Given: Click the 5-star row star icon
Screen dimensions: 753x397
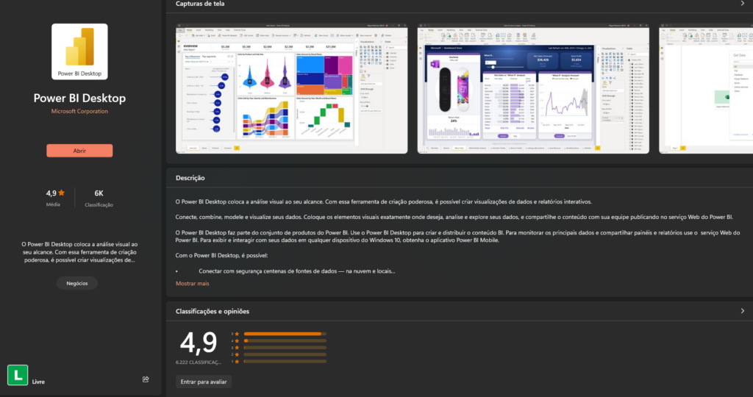Looking at the screenshot, I should [237, 334].
